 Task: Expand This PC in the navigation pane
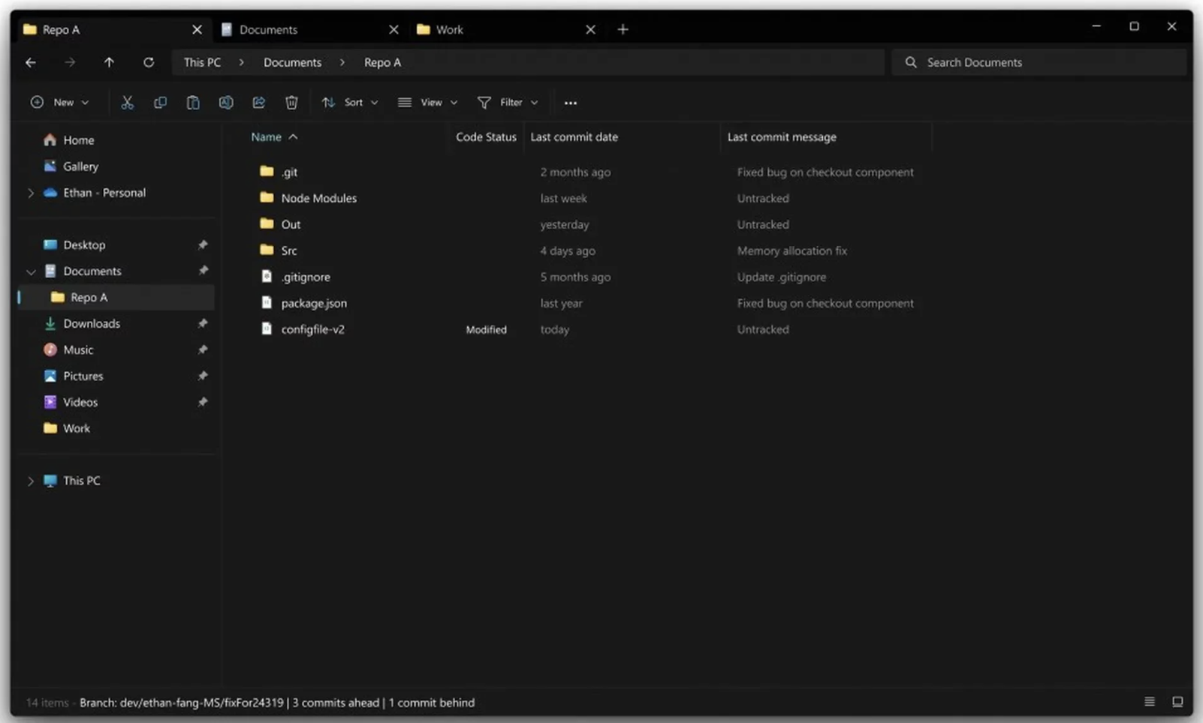coord(31,481)
